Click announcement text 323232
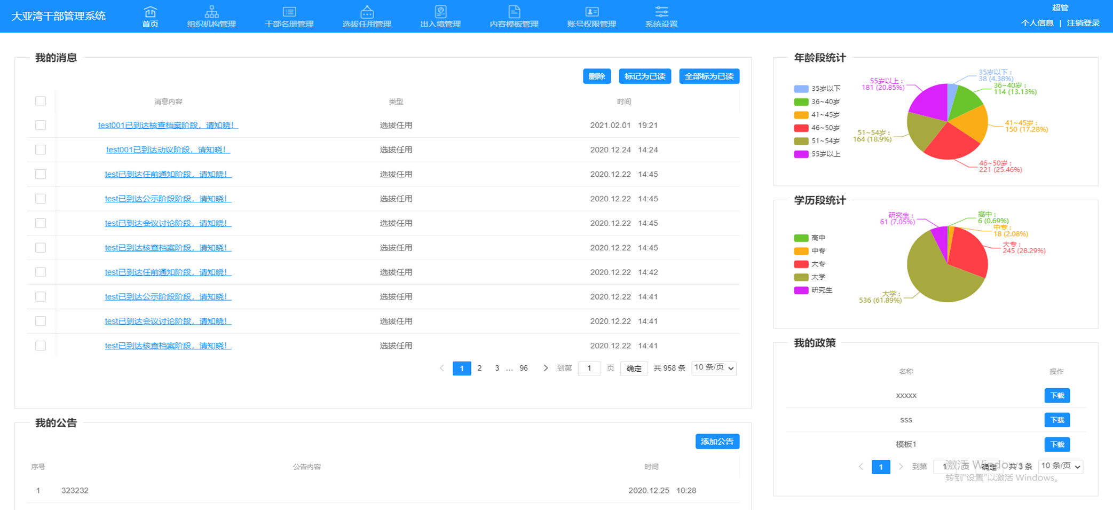 pos(75,490)
